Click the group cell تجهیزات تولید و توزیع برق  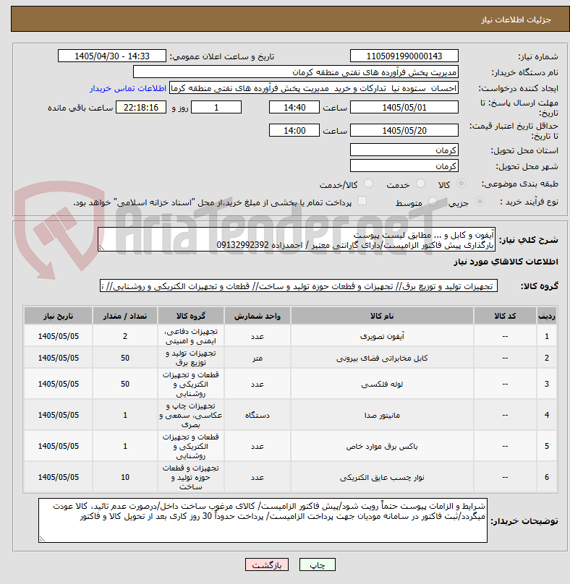click(190, 358)
